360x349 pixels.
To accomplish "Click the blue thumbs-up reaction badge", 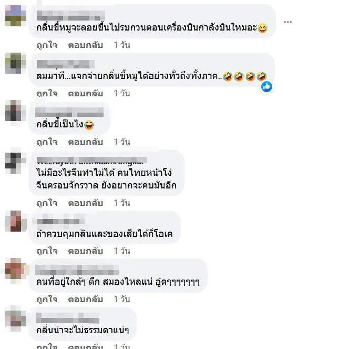I will (x=266, y=87).
